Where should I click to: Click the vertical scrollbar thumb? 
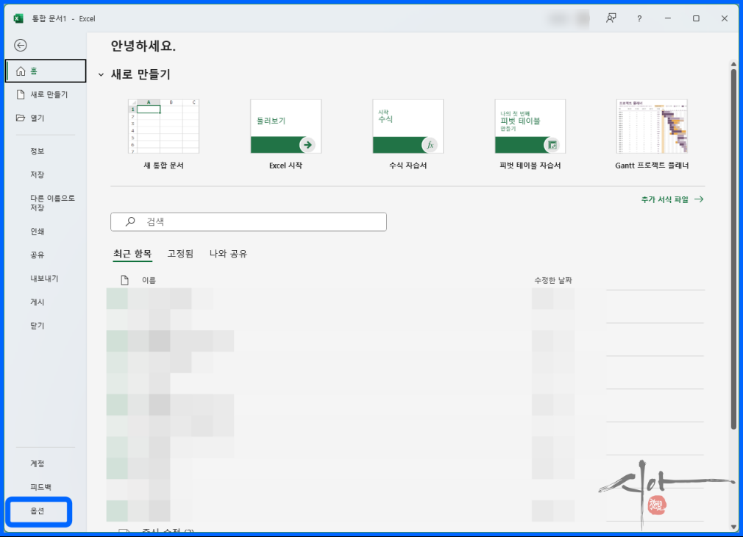point(733,250)
